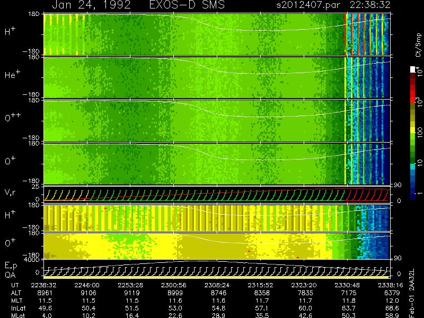Click the InLat value '49.6'
This screenshot has width=424, height=318.
coord(45,308)
